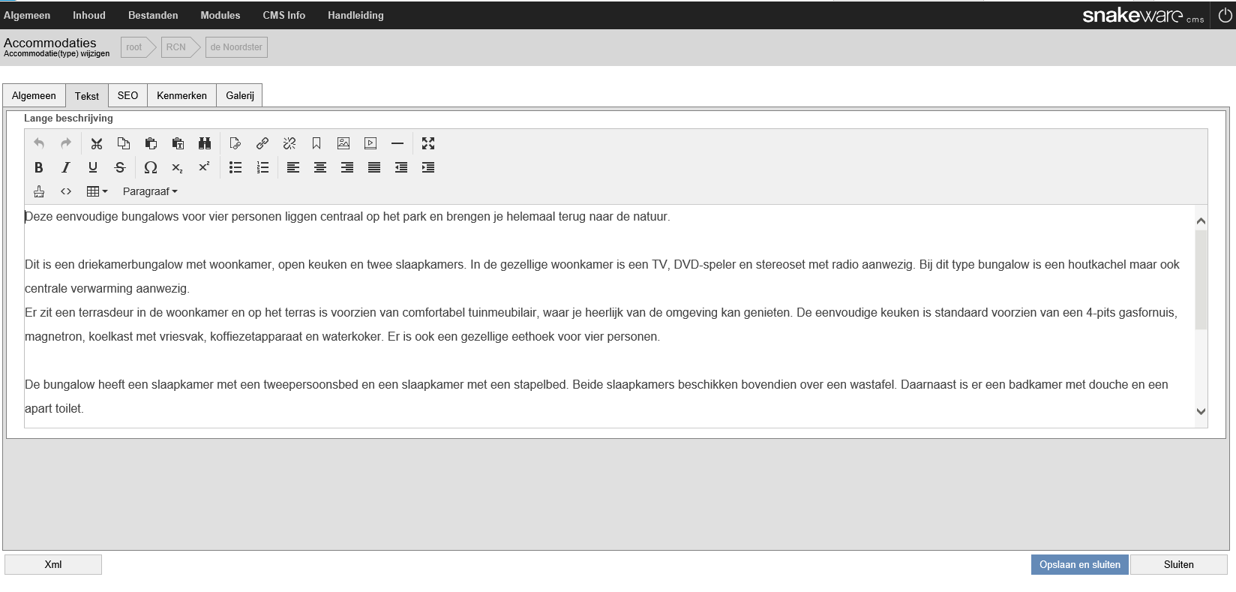Image resolution: width=1236 pixels, height=592 pixels.
Task: Insert media video icon
Action: pyautogui.click(x=370, y=143)
